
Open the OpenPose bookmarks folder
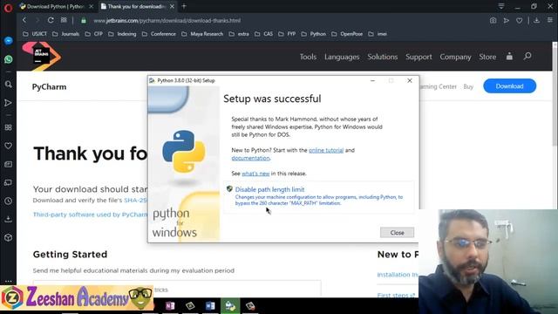[347, 34]
